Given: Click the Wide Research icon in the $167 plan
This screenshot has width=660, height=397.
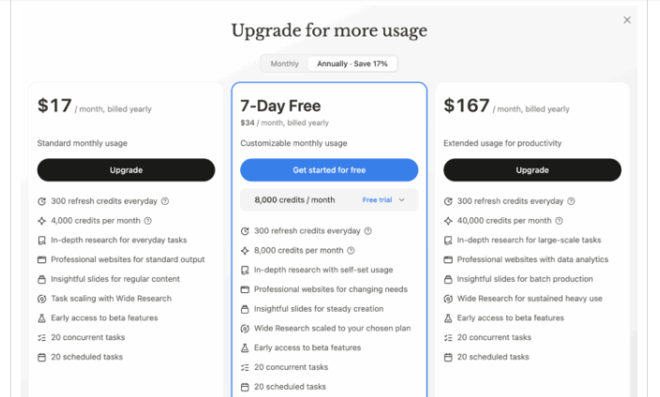Looking at the screenshot, I should [x=448, y=299].
